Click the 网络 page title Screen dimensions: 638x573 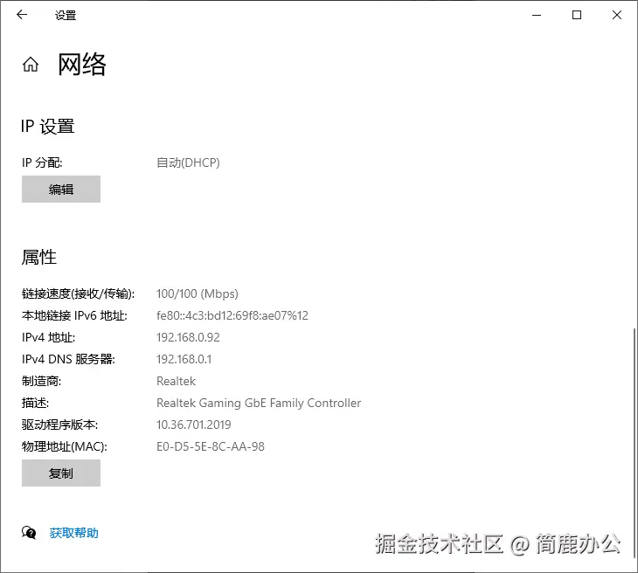pyautogui.click(x=82, y=65)
